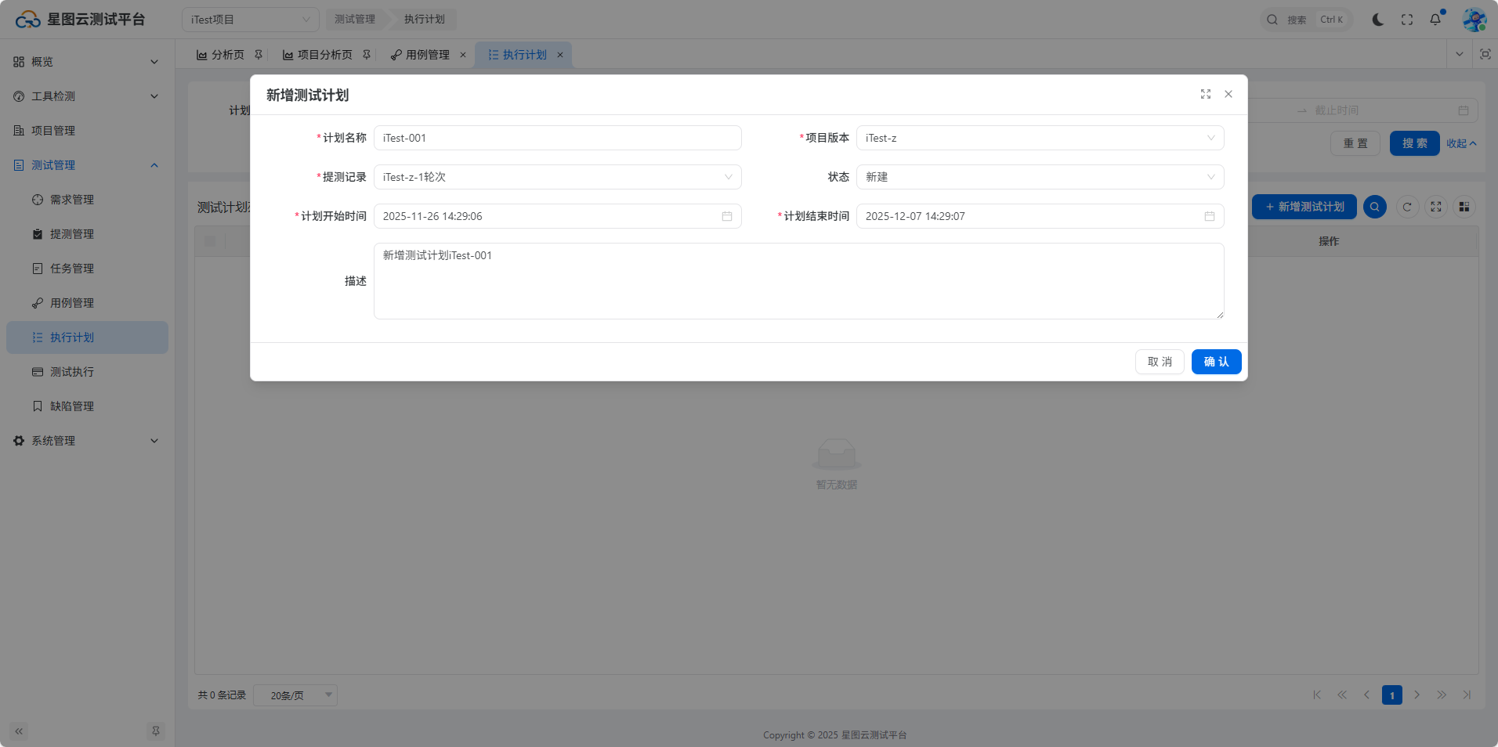
Task: Open the user avatar menu
Action: point(1474,20)
